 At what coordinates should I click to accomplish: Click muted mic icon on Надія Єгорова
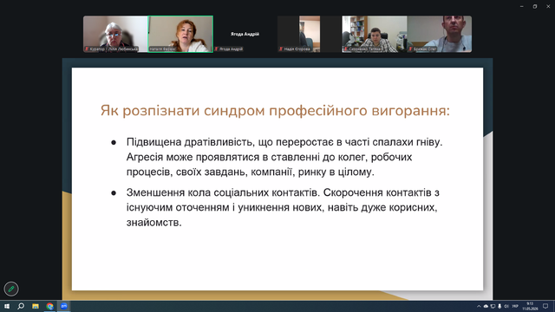pos(281,49)
